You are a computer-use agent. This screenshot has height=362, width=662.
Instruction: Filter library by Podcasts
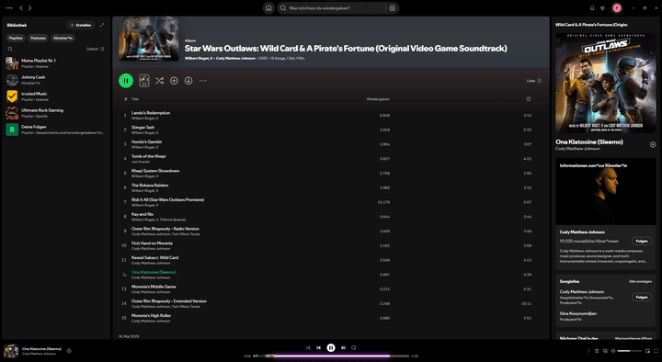[x=38, y=38]
